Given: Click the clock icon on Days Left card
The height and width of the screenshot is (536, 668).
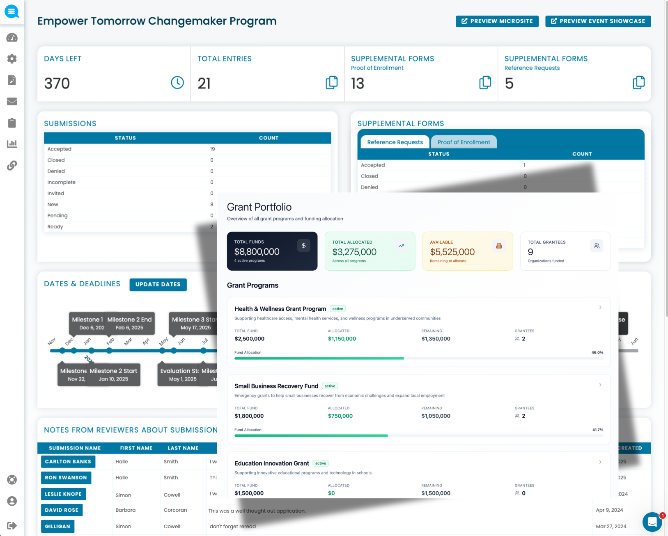Looking at the screenshot, I should [177, 82].
